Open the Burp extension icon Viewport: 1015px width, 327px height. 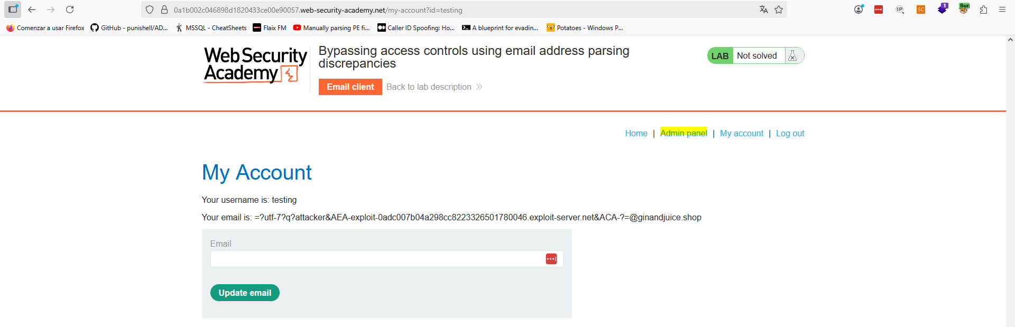[x=964, y=9]
